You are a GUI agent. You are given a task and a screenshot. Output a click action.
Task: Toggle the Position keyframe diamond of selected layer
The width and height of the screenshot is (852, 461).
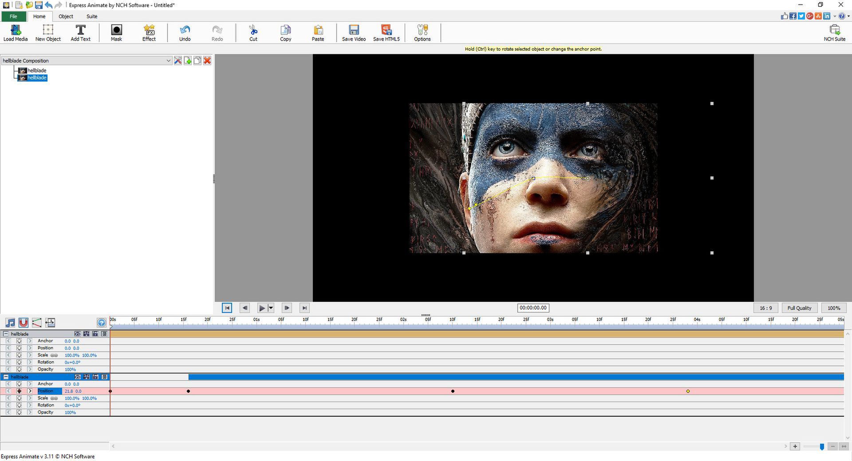click(x=19, y=391)
